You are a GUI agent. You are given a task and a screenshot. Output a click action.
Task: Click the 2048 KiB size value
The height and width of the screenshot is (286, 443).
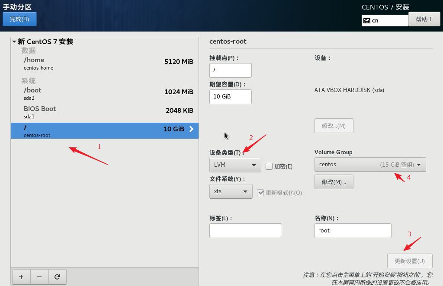(180, 110)
